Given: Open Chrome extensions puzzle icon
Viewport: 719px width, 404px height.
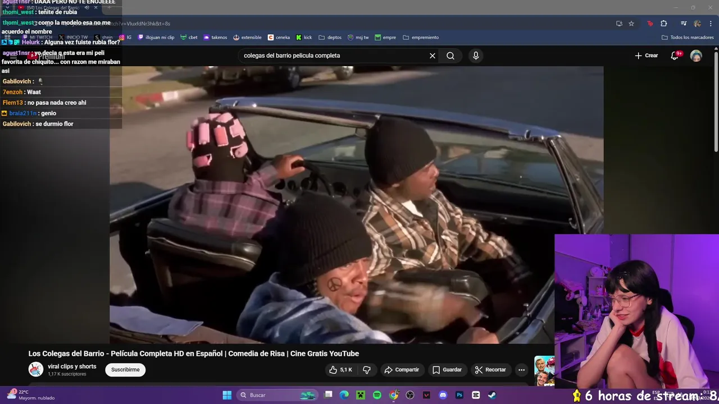Looking at the screenshot, I should [x=663, y=24].
